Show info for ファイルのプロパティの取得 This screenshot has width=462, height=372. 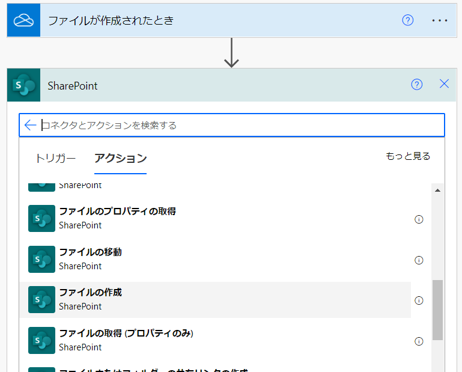click(x=419, y=219)
